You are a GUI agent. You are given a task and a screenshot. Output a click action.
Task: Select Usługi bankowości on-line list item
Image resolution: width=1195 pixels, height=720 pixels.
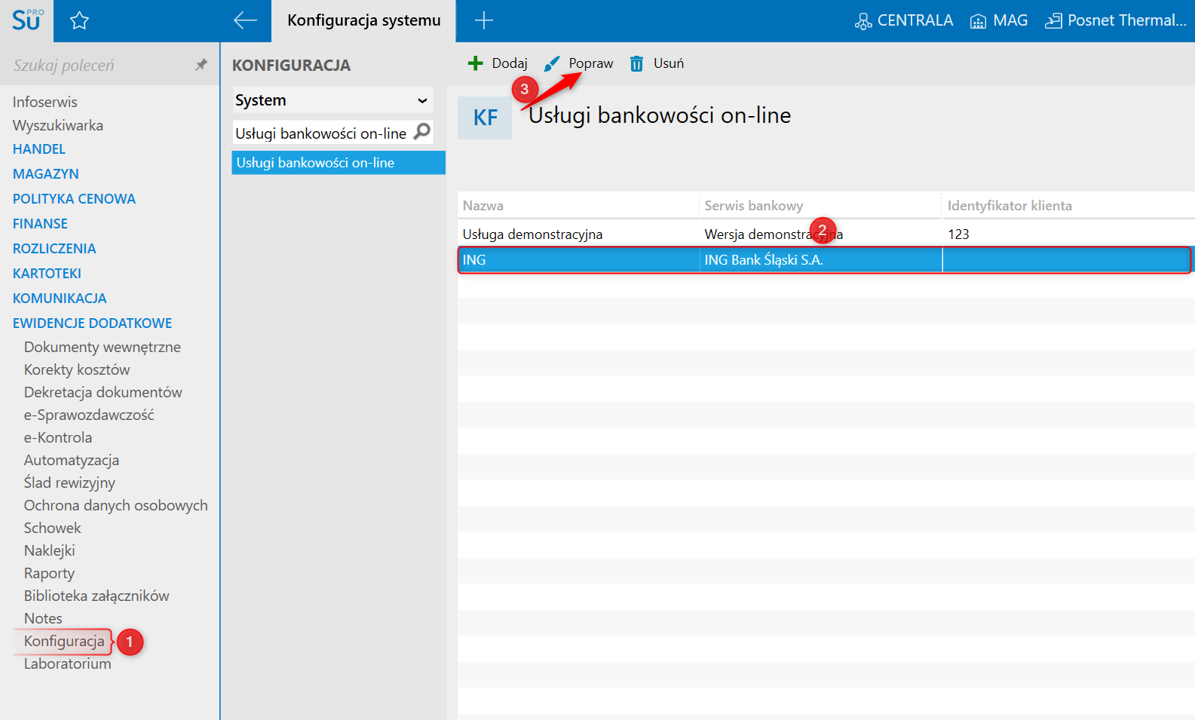[338, 163]
